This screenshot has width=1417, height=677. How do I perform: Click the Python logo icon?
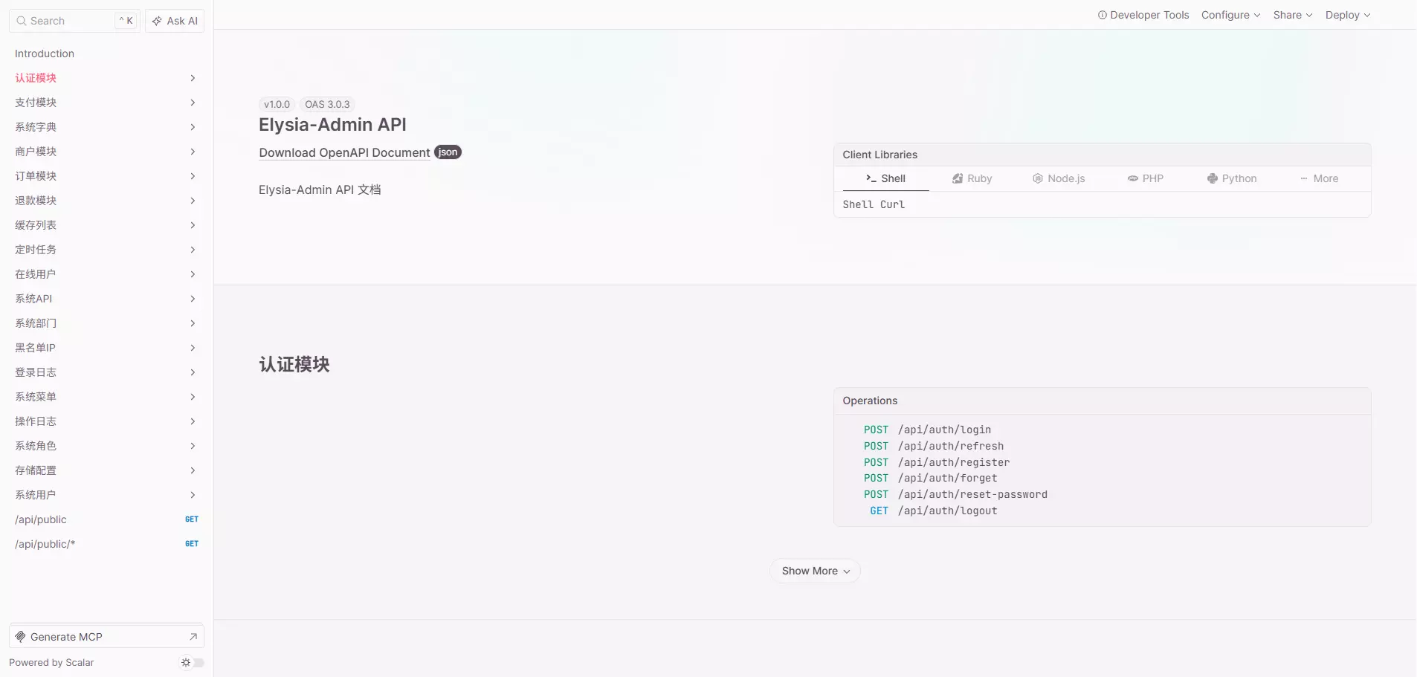(x=1213, y=178)
